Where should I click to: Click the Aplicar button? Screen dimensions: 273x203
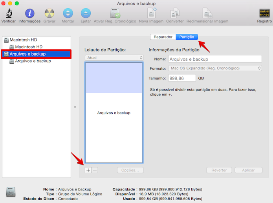[249, 170]
